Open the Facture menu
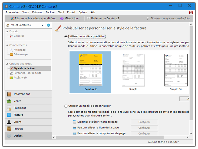 pyautogui.click(x=50, y=12)
